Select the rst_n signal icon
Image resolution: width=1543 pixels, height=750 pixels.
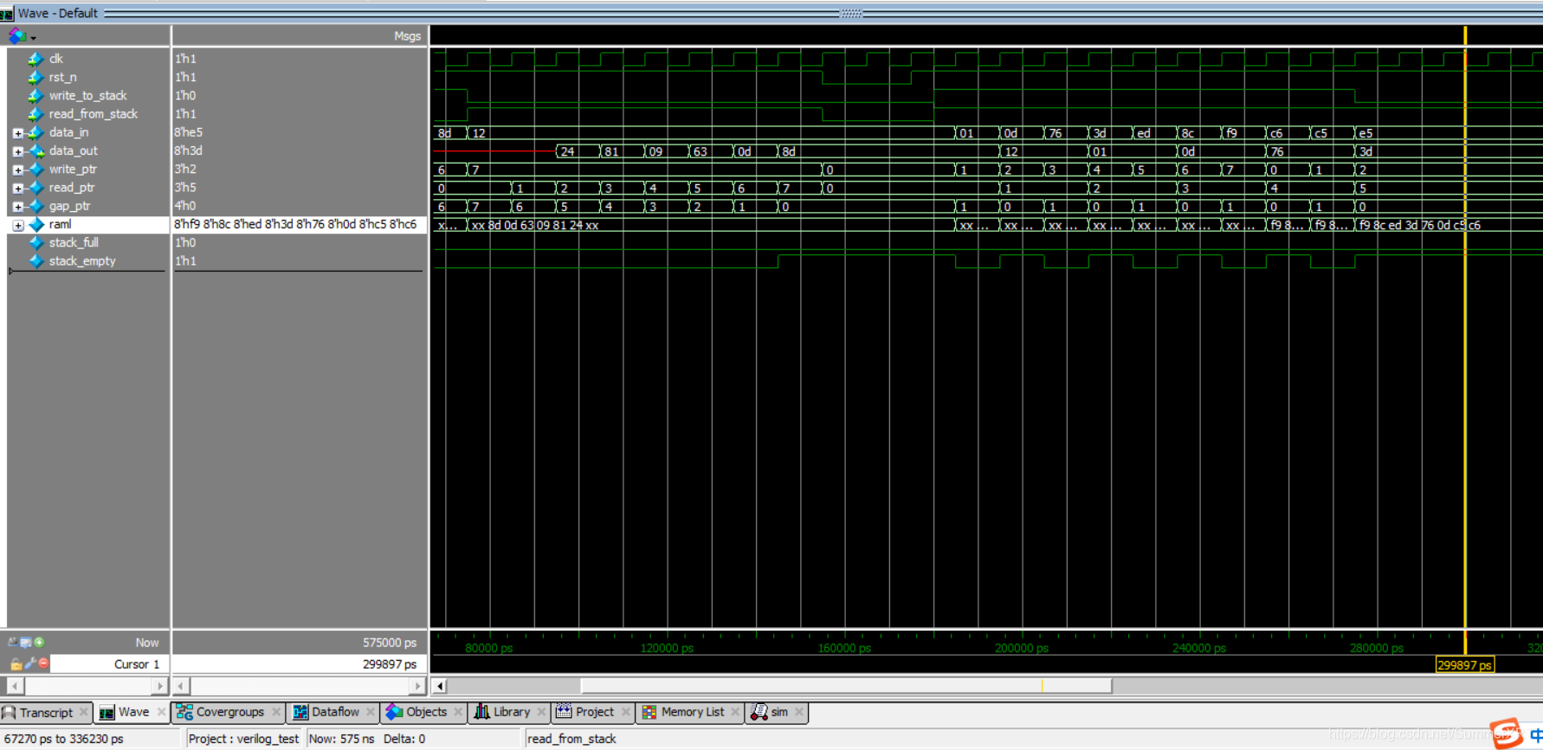coord(36,77)
